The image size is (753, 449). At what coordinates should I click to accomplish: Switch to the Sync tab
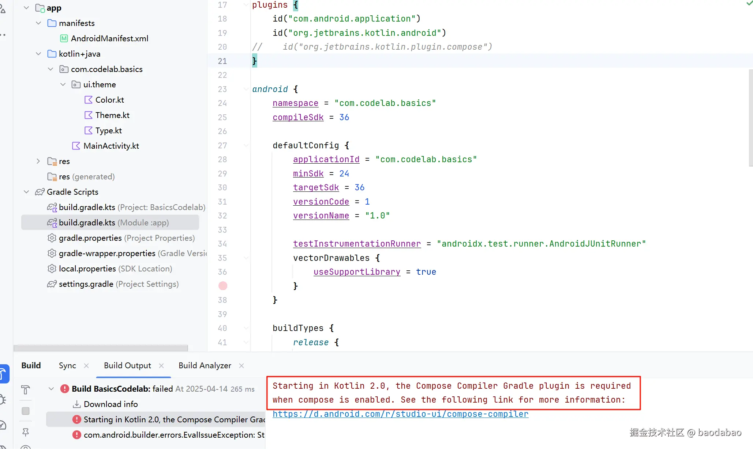click(x=67, y=365)
